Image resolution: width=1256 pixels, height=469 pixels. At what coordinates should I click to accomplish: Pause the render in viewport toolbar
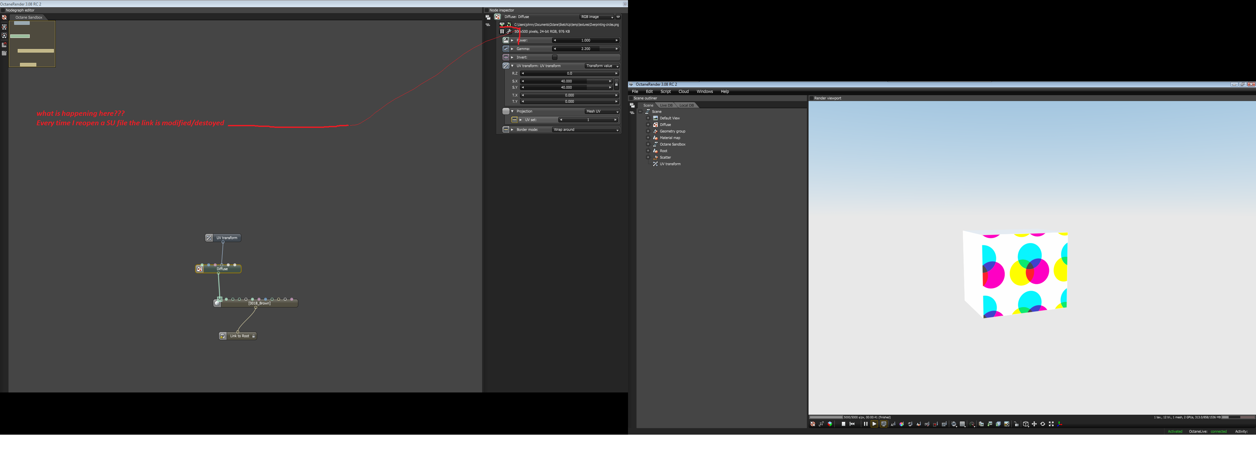(866, 424)
